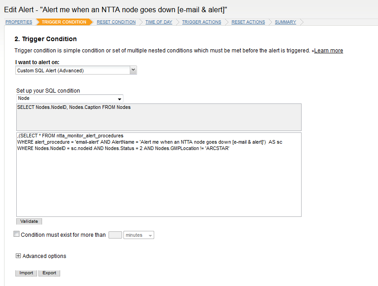Jump to the Trigger Actions step
The height and width of the screenshot is (286, 378).
(202, 22)
